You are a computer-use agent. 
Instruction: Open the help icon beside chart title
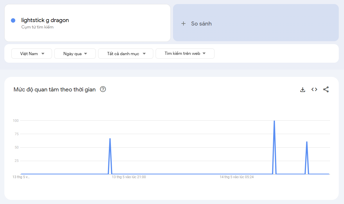point(103,89)
